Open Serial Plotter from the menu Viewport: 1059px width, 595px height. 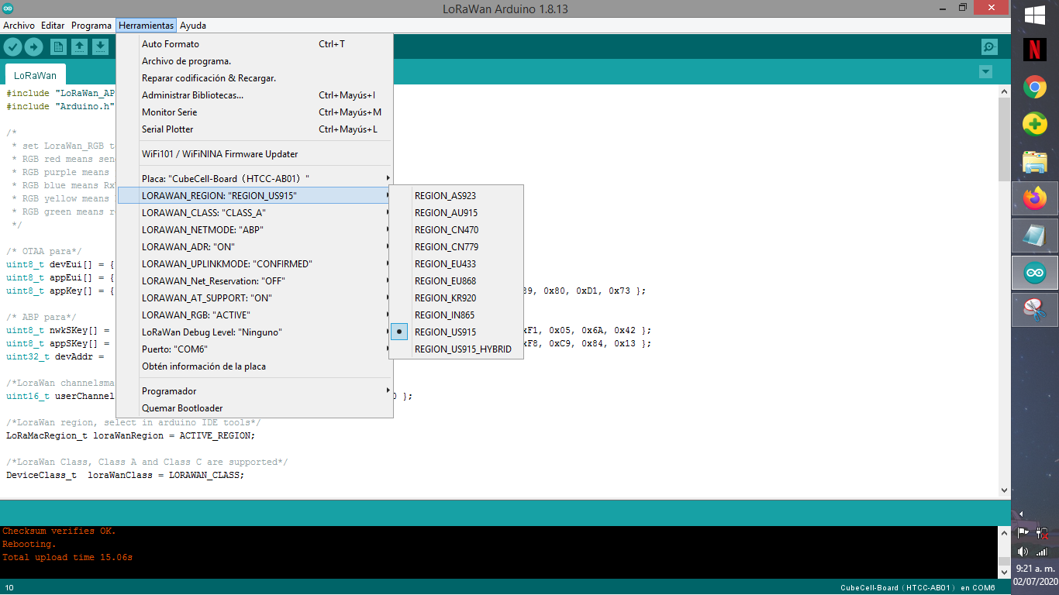[255, 129]
